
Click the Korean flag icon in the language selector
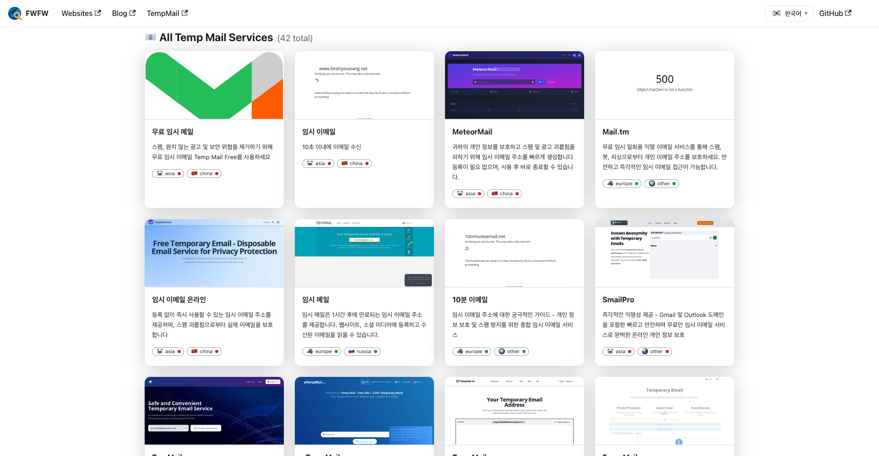(776, 13)
